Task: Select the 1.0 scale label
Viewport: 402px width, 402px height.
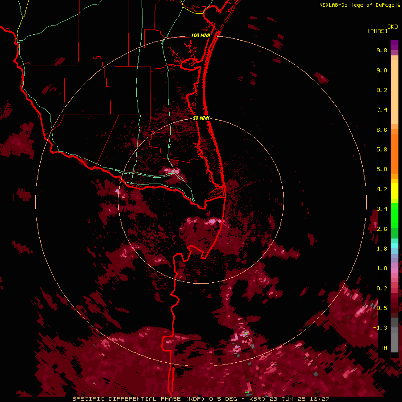Action: point(382,268)
